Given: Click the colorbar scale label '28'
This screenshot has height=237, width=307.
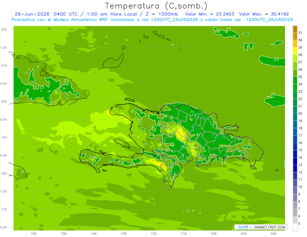Looking at the screenshot, I should click(x=300, y=55).
